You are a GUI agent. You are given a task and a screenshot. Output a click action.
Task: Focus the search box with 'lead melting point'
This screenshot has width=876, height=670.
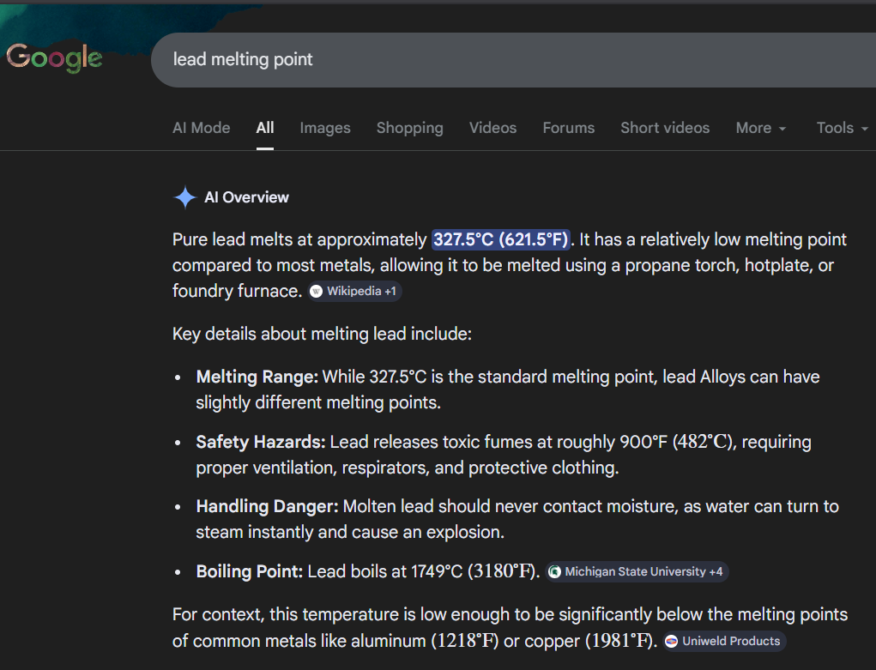point(513,60)
